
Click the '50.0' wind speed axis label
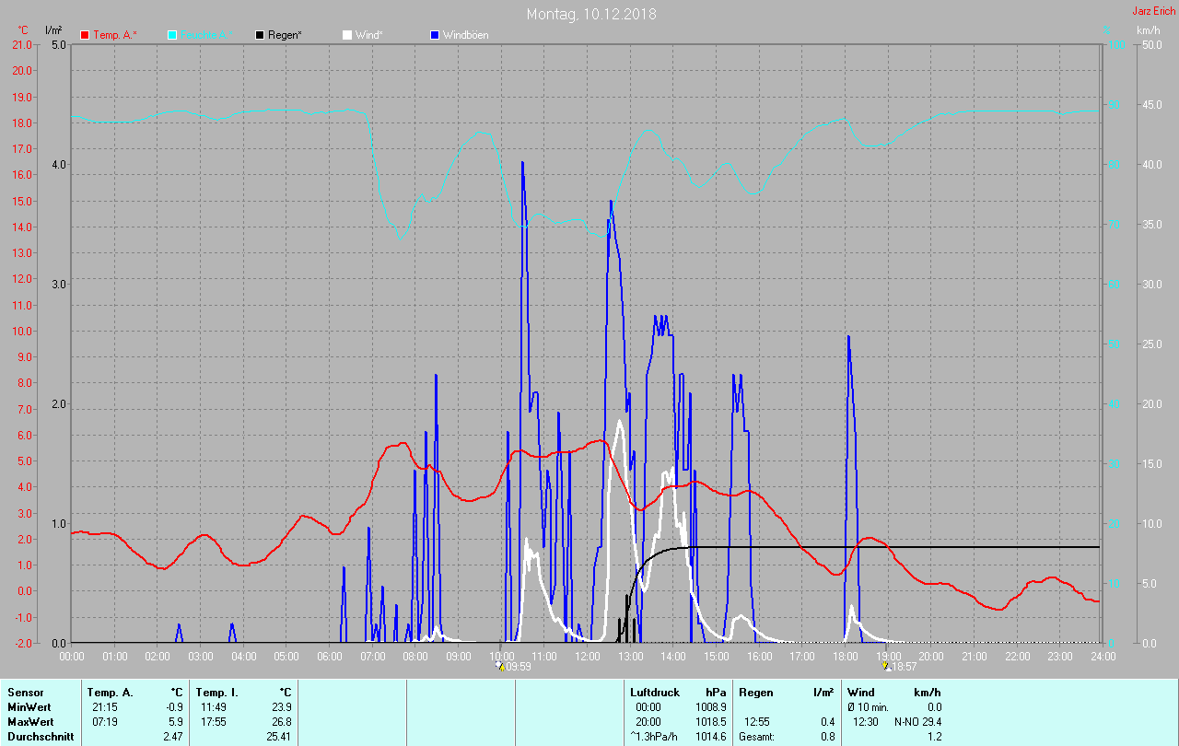coord(1150,44)
